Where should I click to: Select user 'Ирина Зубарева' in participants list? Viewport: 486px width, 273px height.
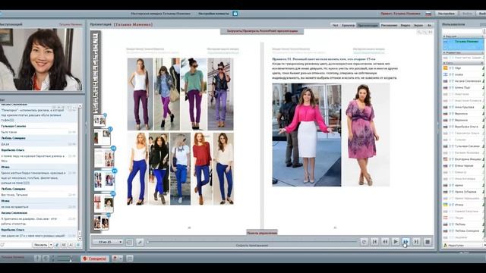462,192
